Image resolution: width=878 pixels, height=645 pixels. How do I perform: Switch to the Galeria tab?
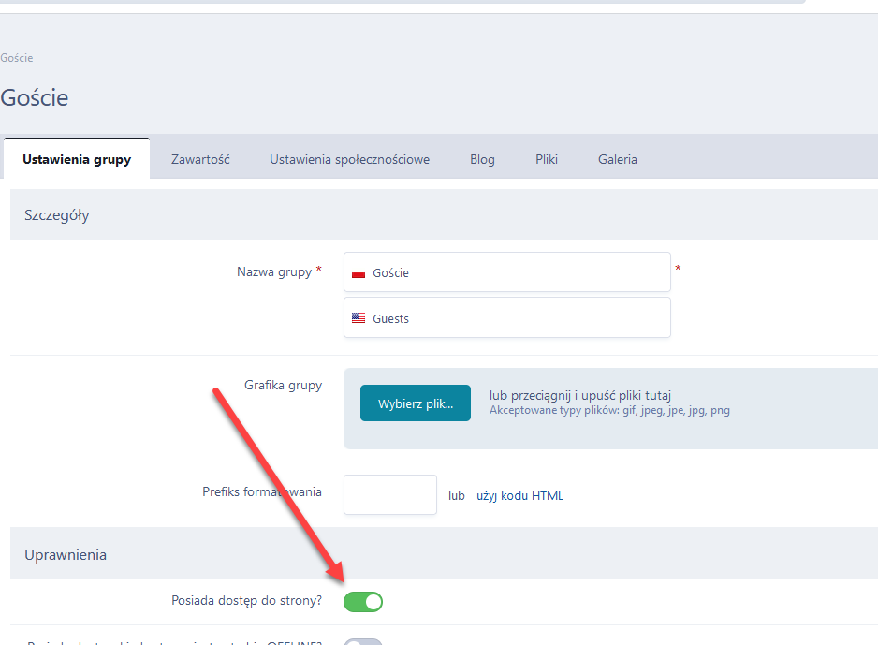point(618,159)
